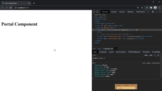Open the chunk-vendors.js script link

point(135,36)
